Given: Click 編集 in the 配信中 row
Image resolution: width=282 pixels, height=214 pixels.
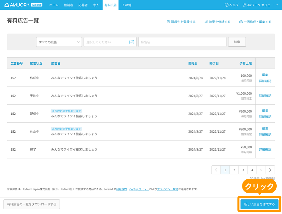Looking at the screenshot, I should point(265,111).
